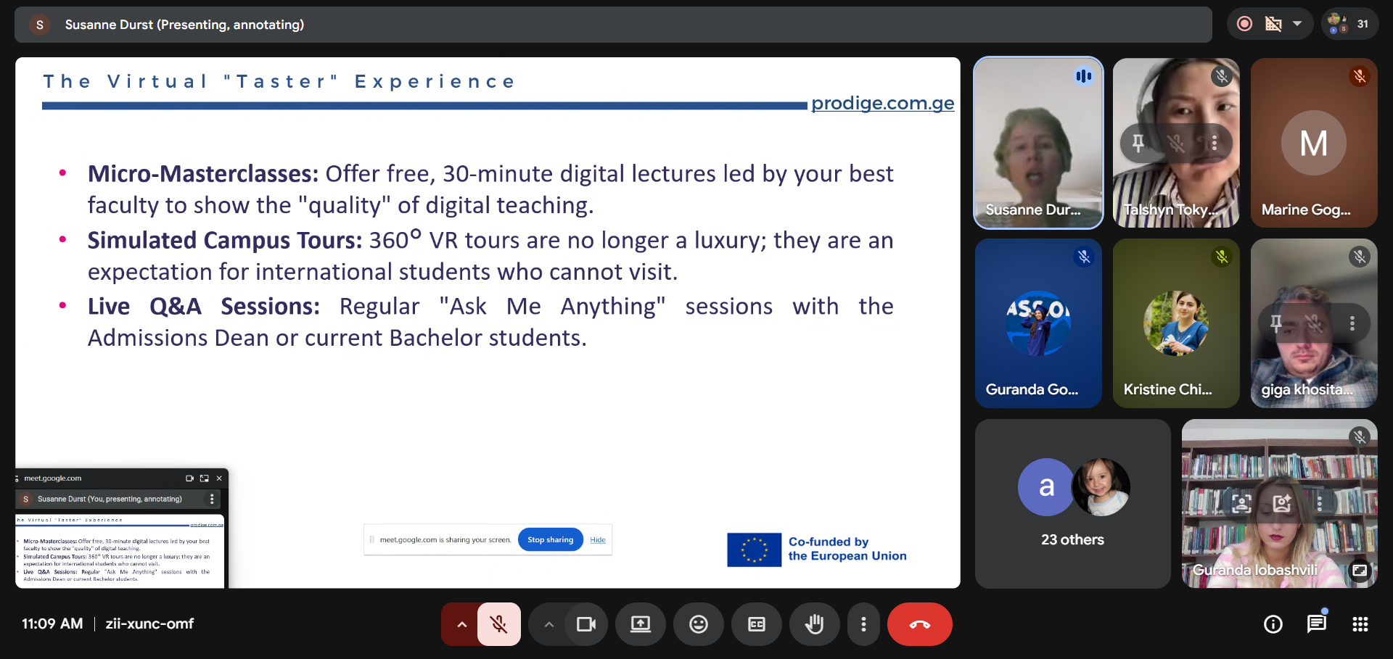This screenshot has width=1393, height=659.
Task: Raise your hand
Action: [814, 624]
